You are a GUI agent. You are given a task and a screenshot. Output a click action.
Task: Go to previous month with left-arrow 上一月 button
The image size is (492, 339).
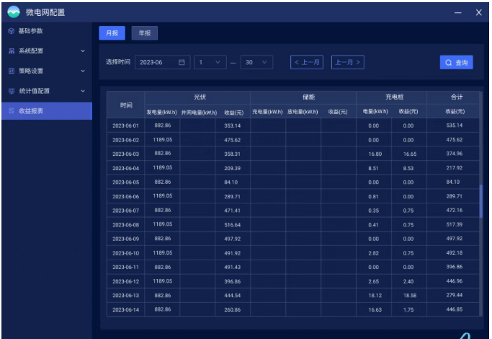pyautogui.click(x=307, y=62)
